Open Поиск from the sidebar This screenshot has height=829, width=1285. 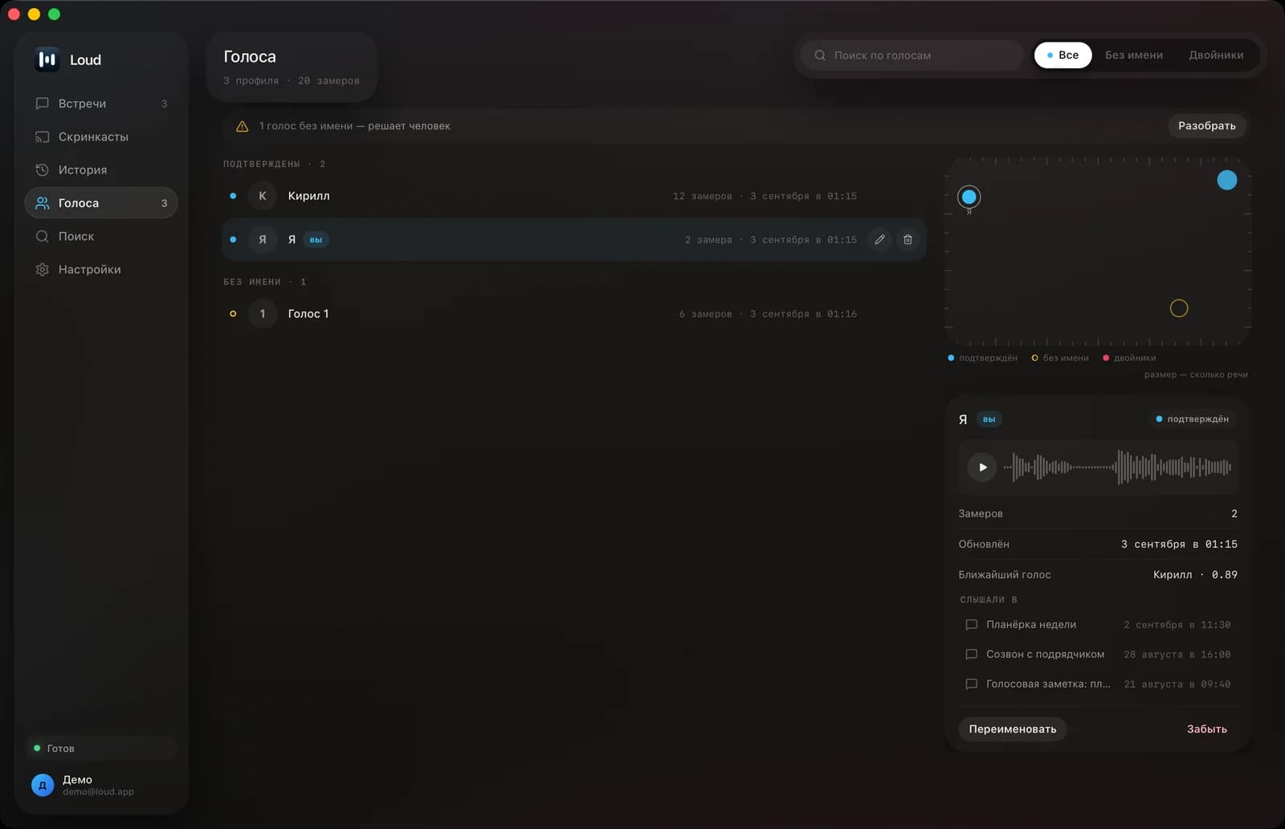coord(101,236)
